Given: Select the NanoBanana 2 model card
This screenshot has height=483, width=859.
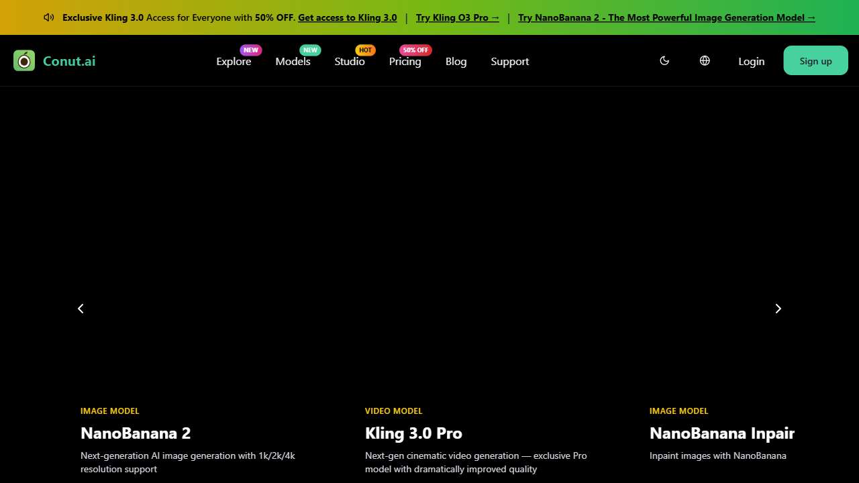Looking at the screenshot, I should (136, 433).
